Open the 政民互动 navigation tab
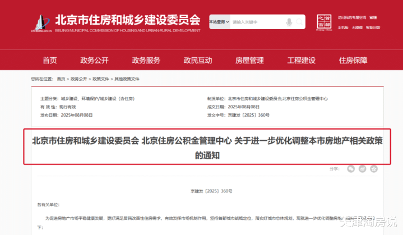Screen dimensions: 403x235 [198, 60]
